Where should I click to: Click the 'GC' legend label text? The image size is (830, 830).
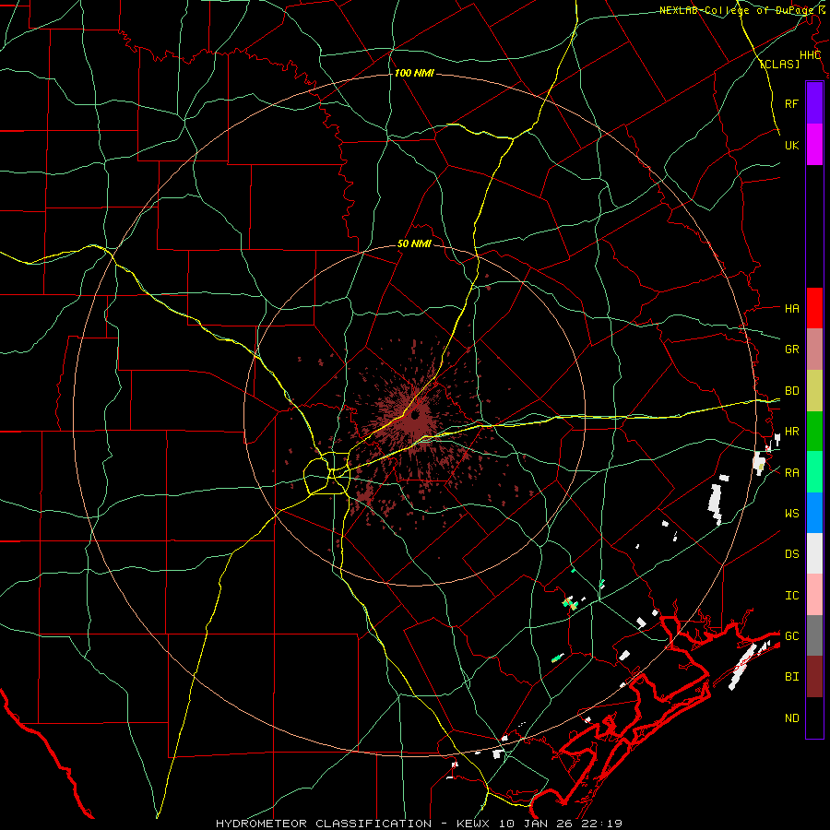pyautogui.click(x=791, y=635)
